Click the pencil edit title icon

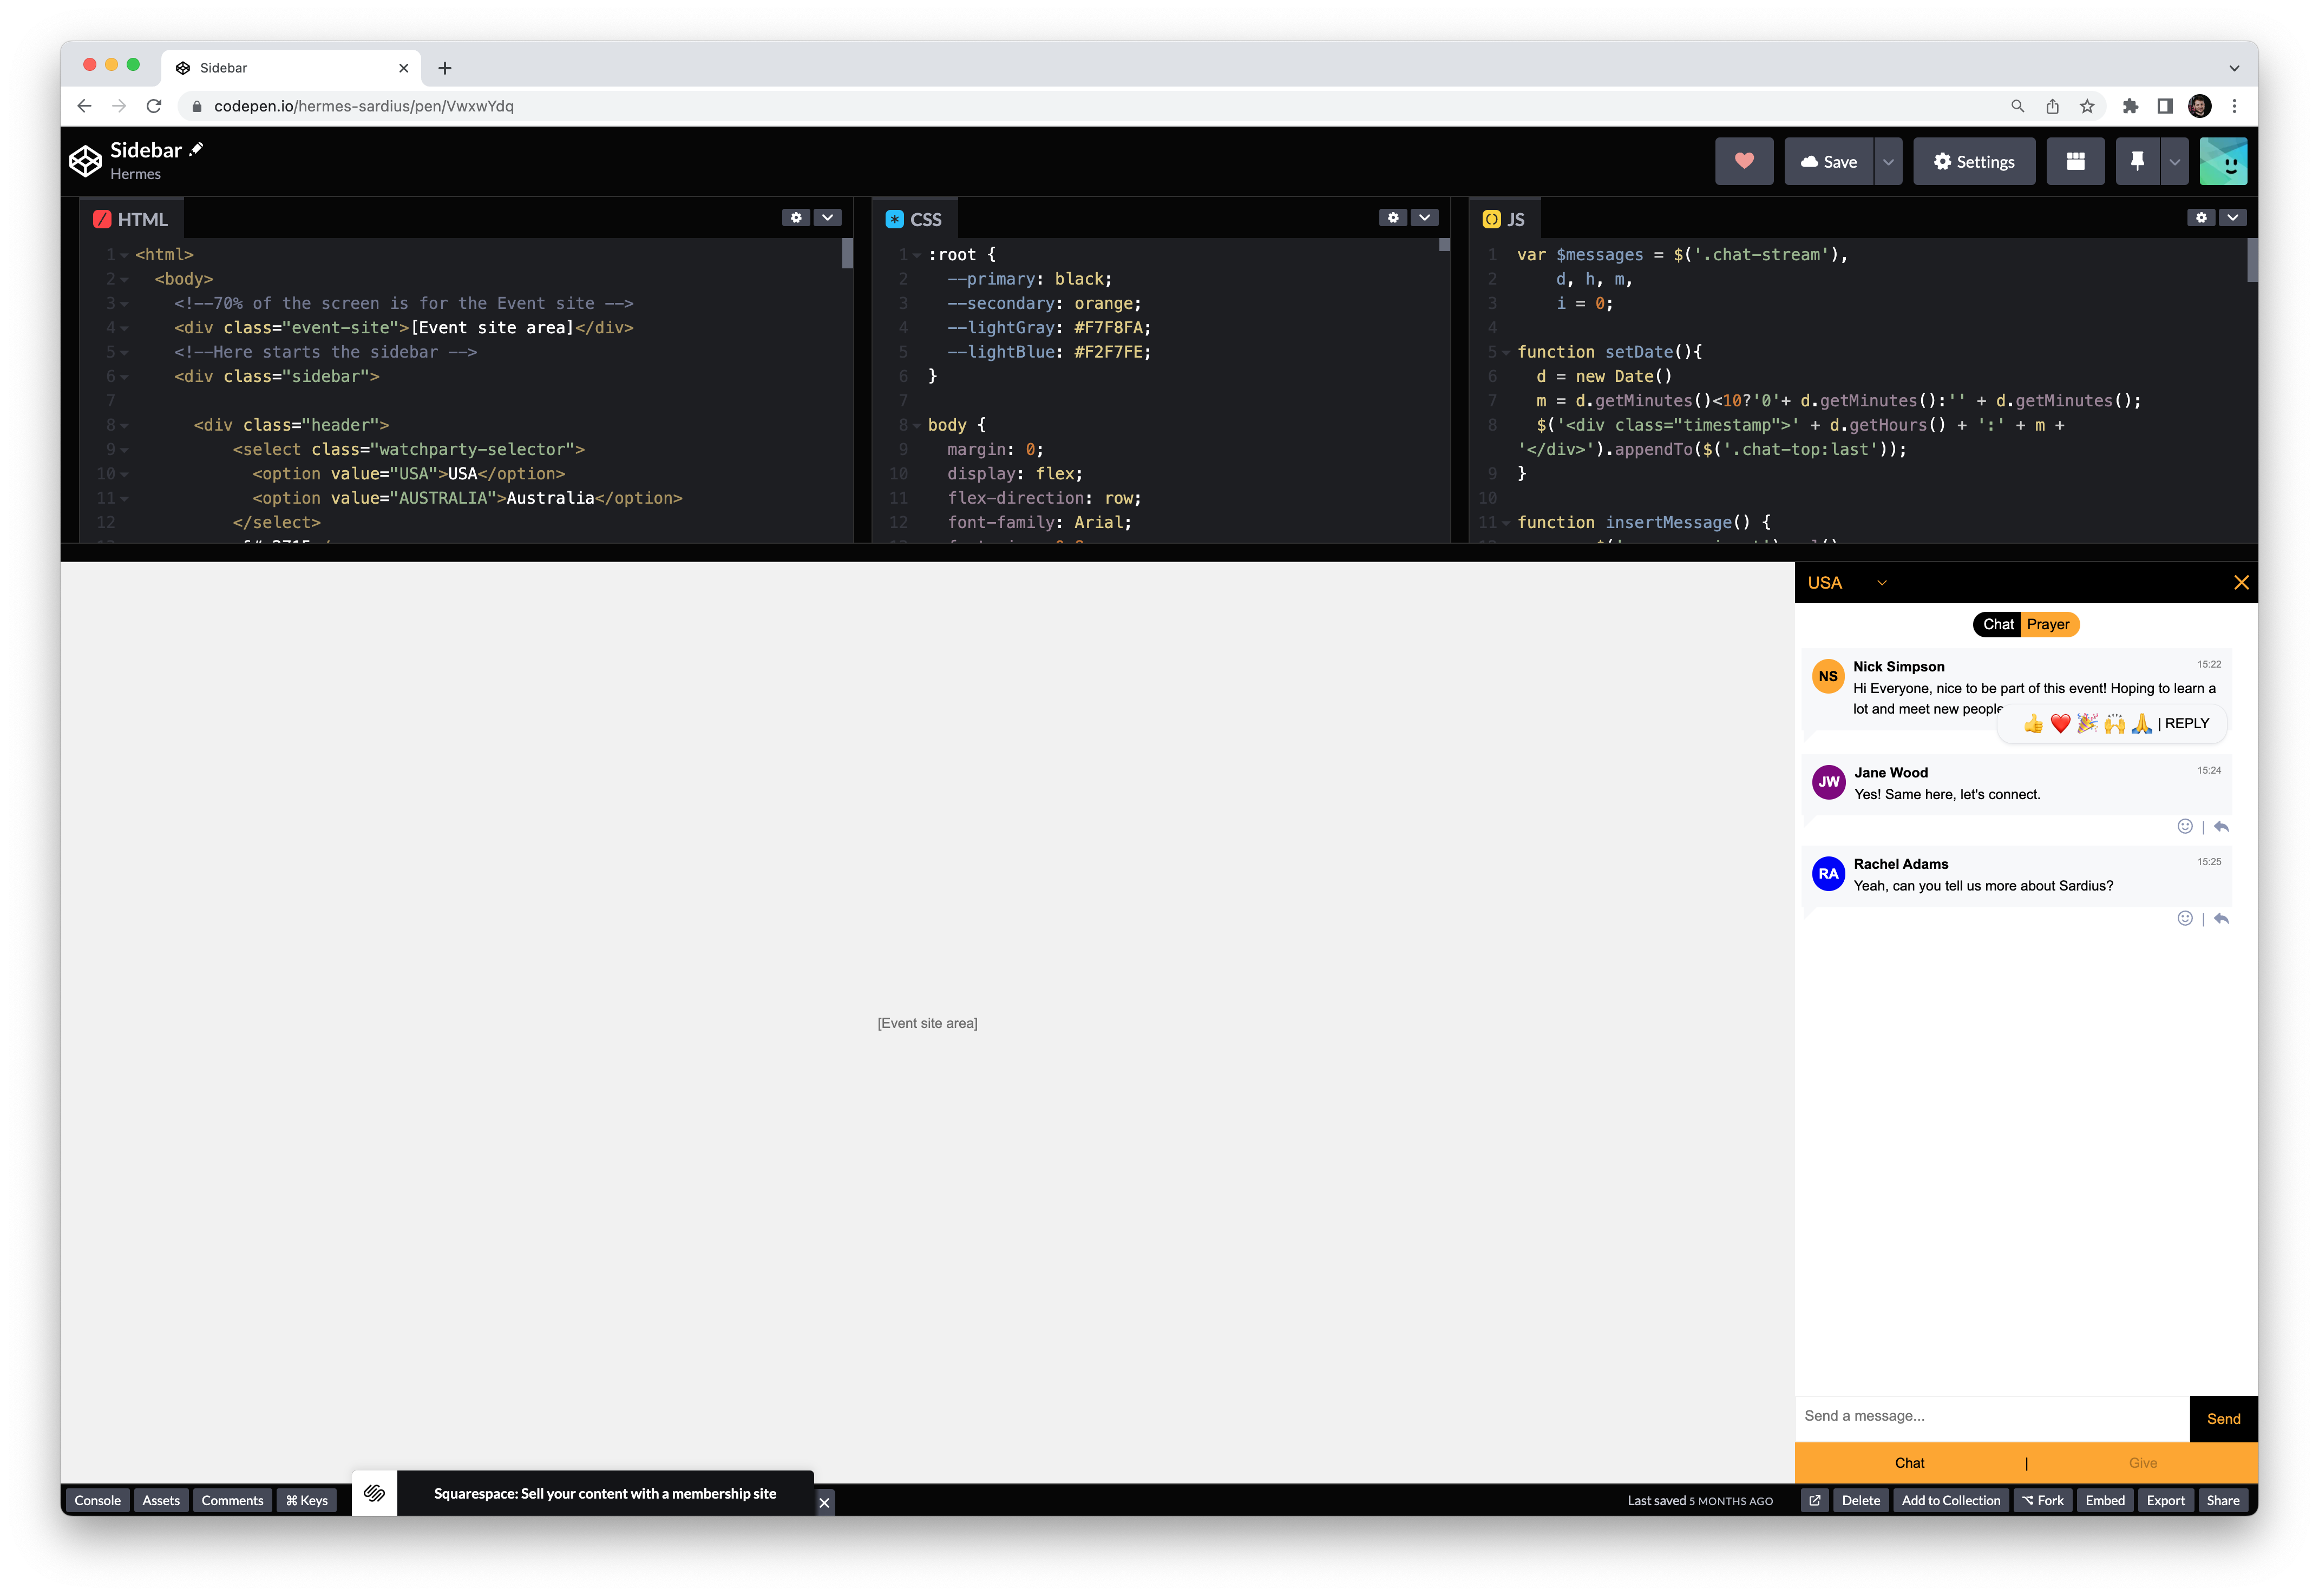tap(197, 149)
